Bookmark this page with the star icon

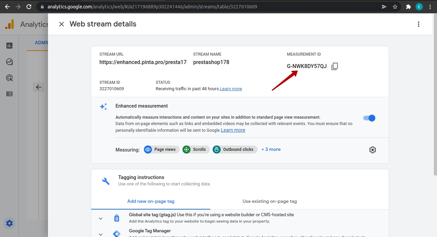pyautogui.click(x=395, y=7)
